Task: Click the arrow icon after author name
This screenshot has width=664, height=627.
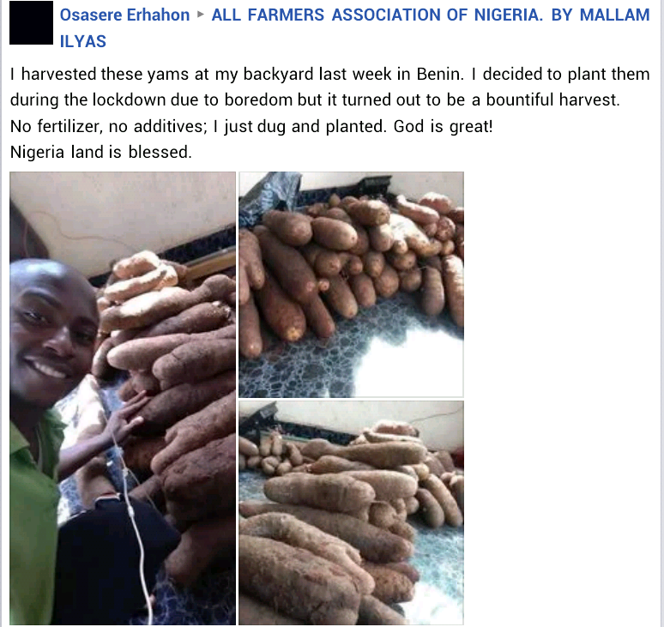Action: 201,15
